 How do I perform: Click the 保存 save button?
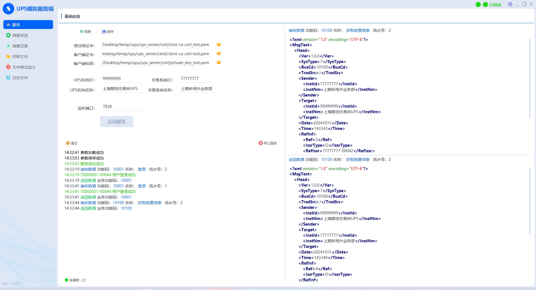point(108,32)
